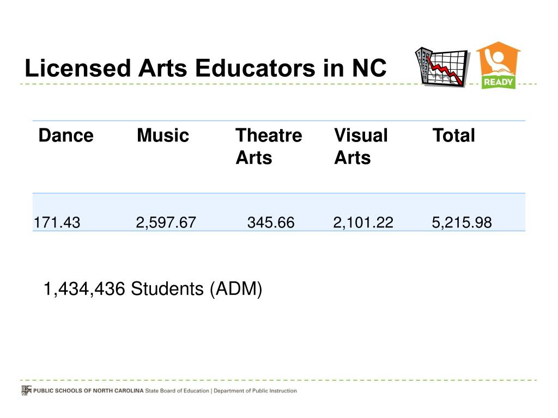The height and width of the screenshot is (418, 558).
Task: Select the Total value 5,215.98
Action: (462, 223)
